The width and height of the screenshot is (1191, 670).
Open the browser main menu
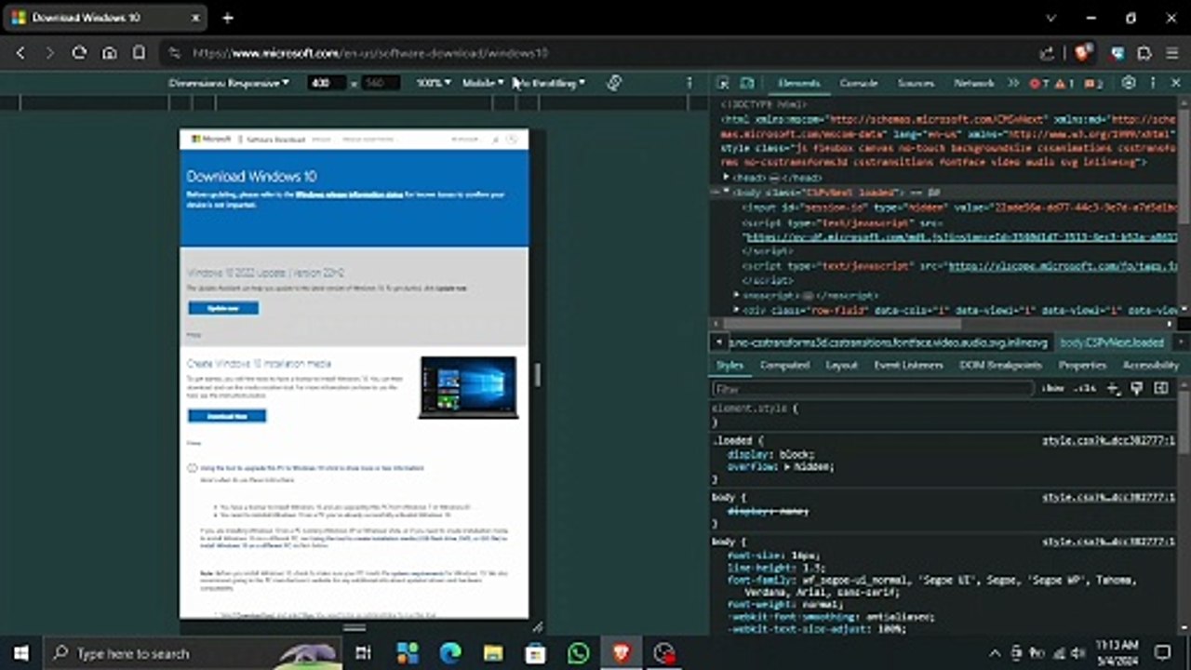tap(1171, 54)
